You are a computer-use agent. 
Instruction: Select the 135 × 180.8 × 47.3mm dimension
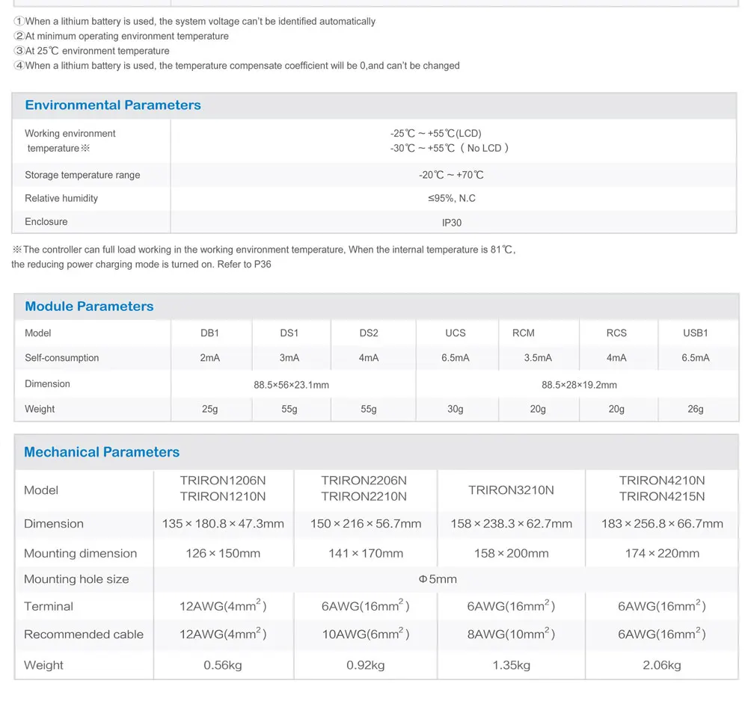223,524
